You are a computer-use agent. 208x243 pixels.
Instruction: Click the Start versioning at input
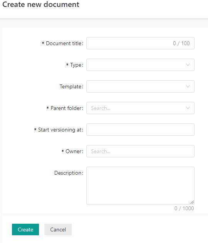pyautogui.click(x=140, y=130)
